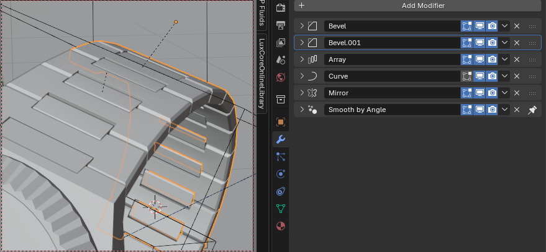The width and height of the screenshot is (546, 252).
Task: Open the Object Data properties tab
Action: (x=280, y=209)
